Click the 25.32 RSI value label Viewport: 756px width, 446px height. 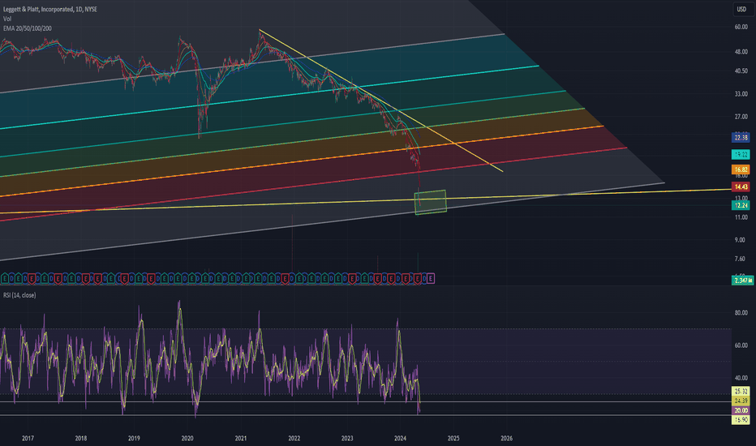coord(741,391)
